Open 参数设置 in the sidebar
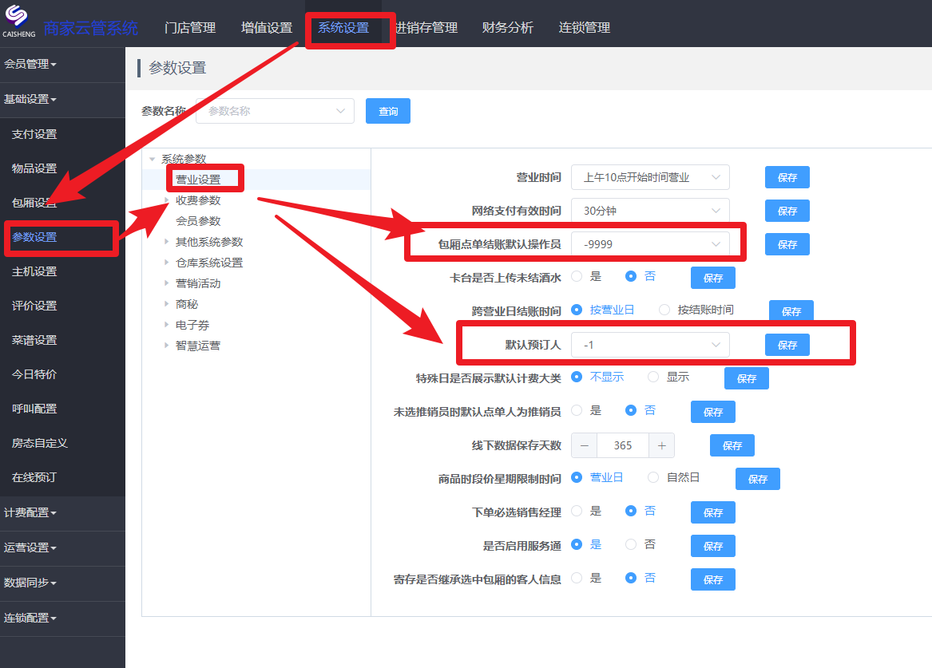 (x=34, y=237)
